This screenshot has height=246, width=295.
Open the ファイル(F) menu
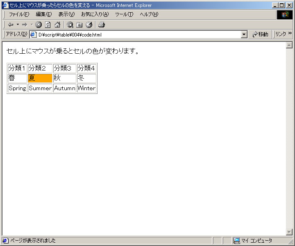click(19, 14)
